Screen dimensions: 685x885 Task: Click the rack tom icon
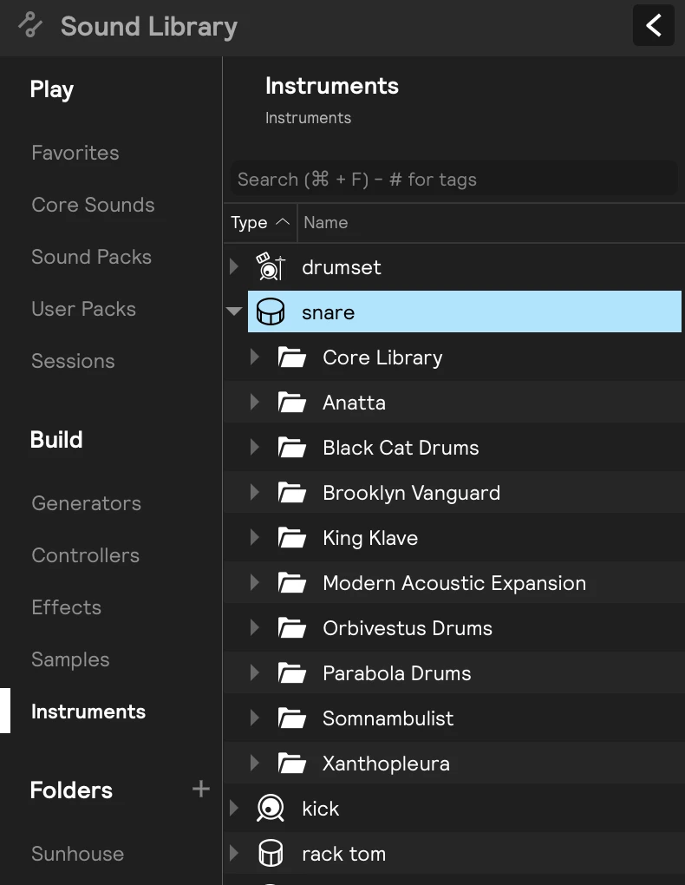pyautogui.click(x=271, y=854)
